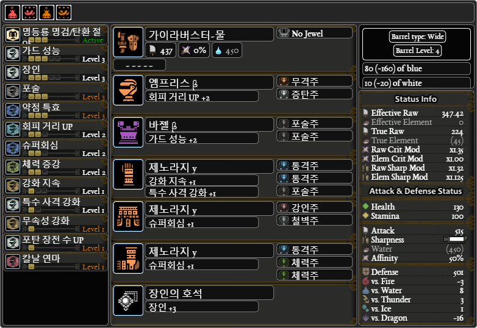Open the No Jewel weapon slot
This screenshot has height=328, width=477.
coord(315,33)
